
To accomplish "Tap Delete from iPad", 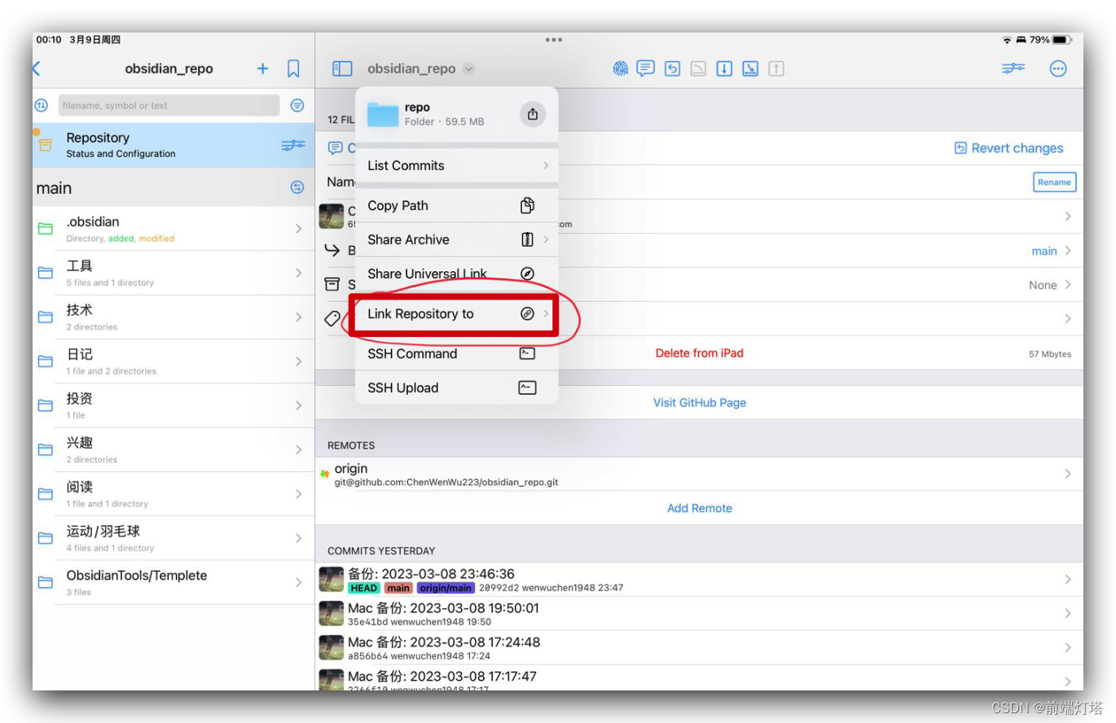I will pos(700,353).
